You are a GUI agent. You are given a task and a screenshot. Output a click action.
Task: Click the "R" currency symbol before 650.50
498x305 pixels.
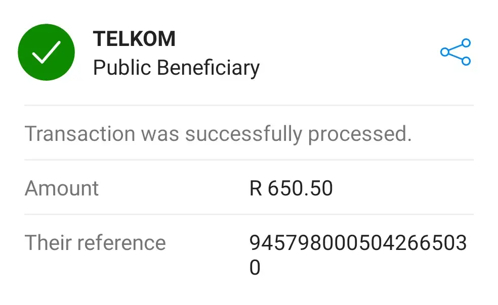pyautogui.click(x=256, y=188)
